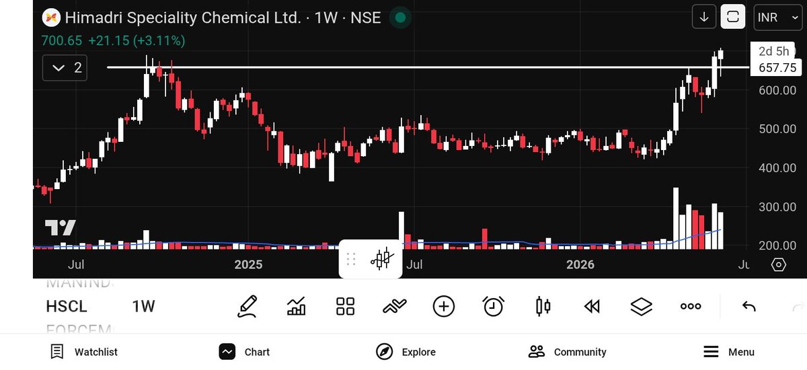Tap the add symbol plus circle icon

coord(443,306)
